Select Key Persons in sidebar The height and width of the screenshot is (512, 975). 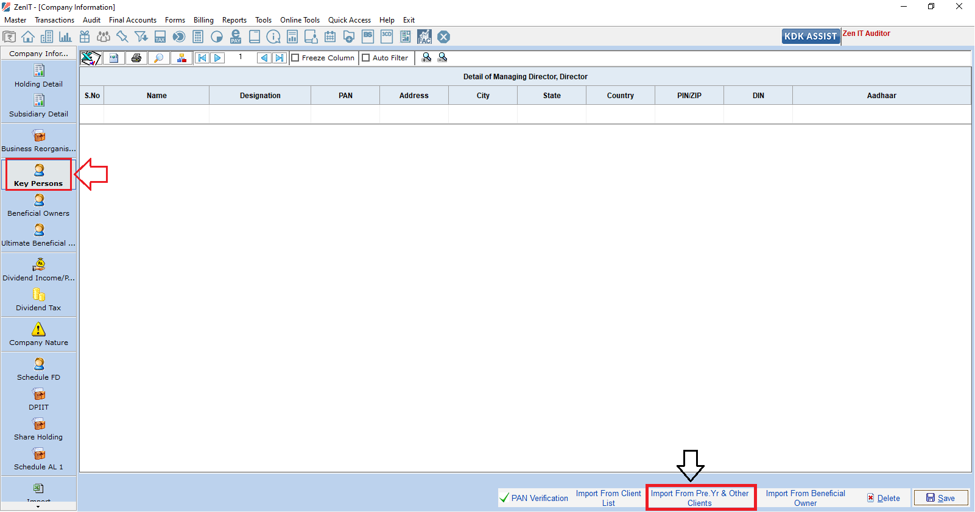(x=38, y=176)
